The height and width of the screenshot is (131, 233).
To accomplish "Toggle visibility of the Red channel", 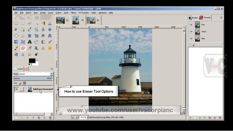I will click(x=191, y=25).
